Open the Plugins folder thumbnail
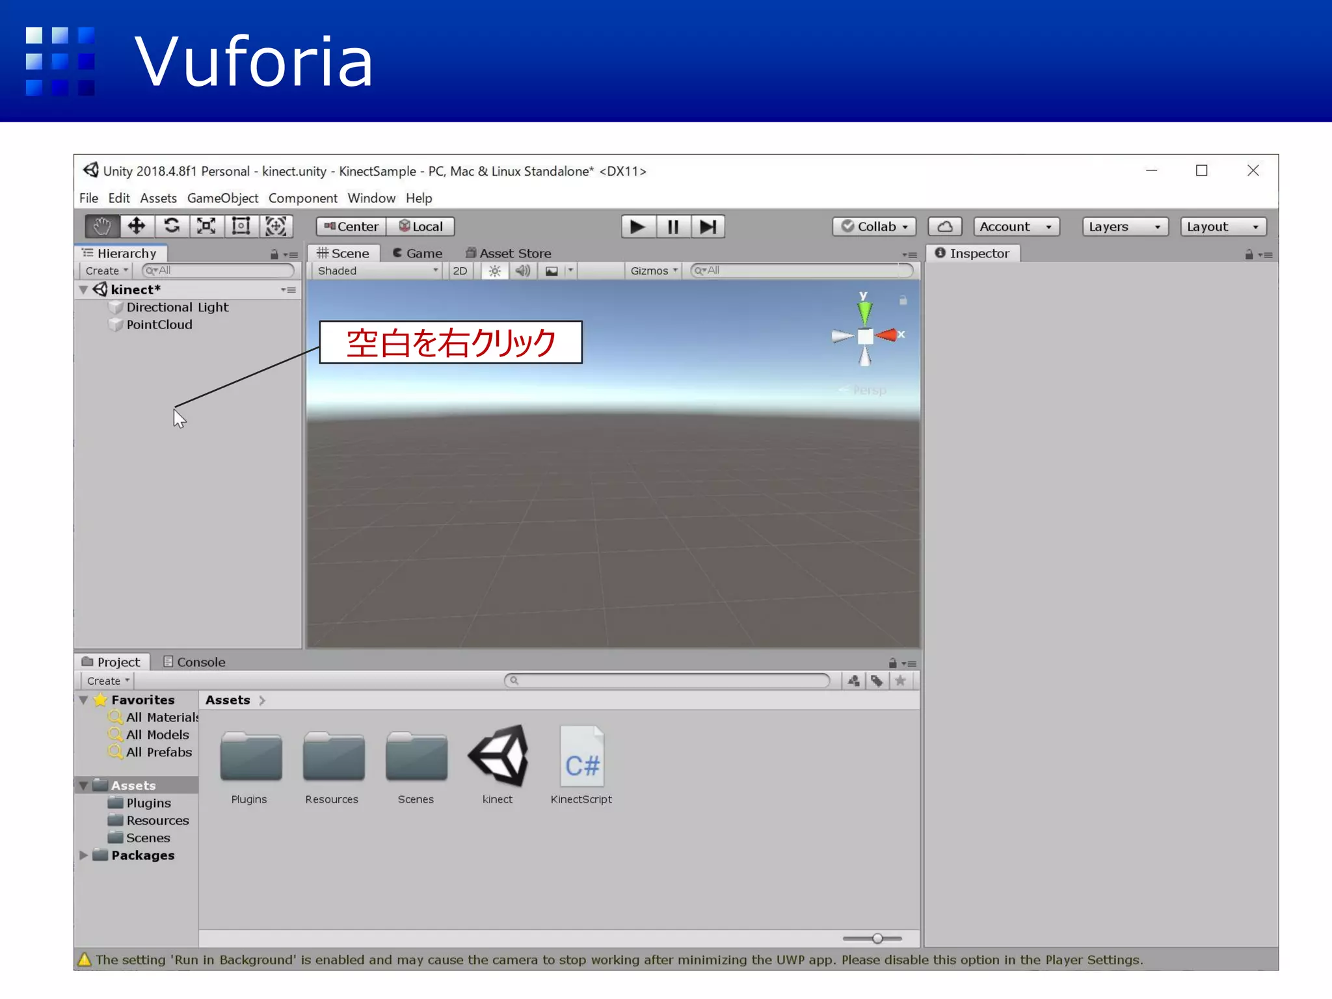The height and width of the screenshot is (999, 1332). [250, 757]
